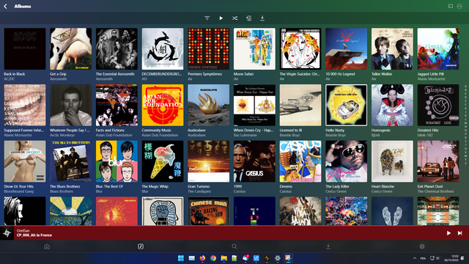The width and height of the screenshot is (469, 264).
Task: Open the Licensed to Ill album
Action: click(x=300, y=105)
